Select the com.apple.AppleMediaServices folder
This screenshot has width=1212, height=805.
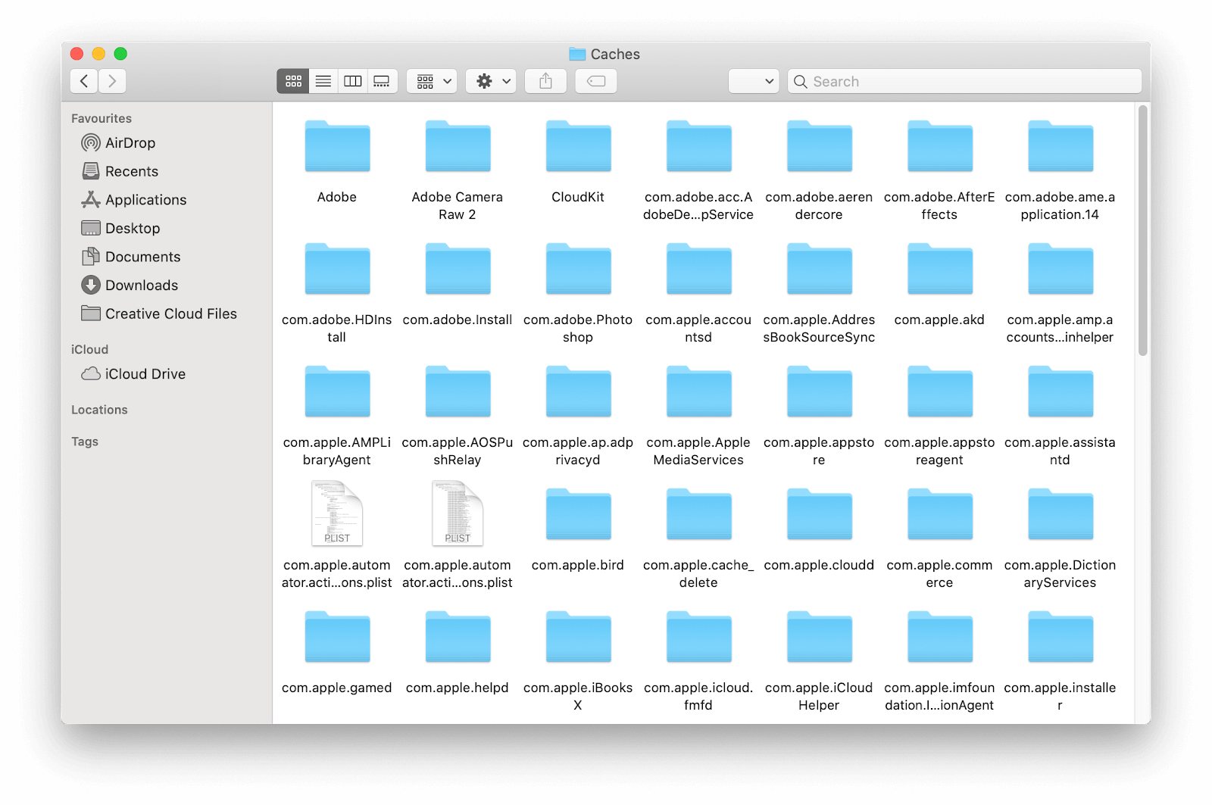pyautogui.click(x=698, y=392)
